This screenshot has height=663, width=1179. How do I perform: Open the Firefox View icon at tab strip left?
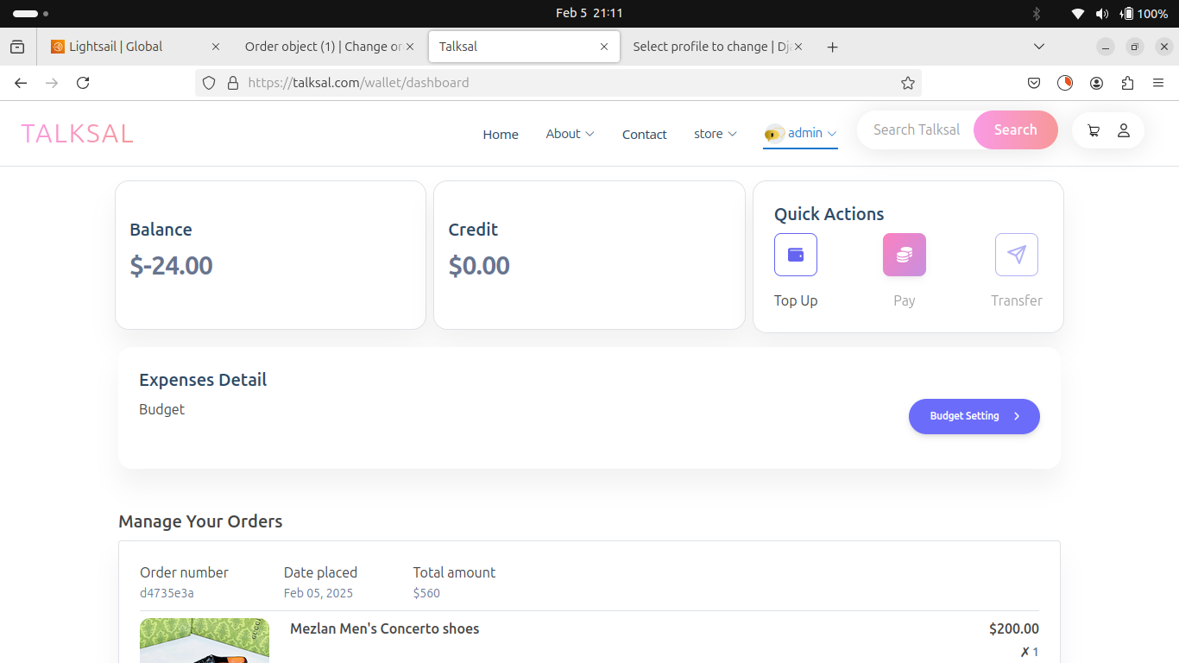(x=17, y=47)
